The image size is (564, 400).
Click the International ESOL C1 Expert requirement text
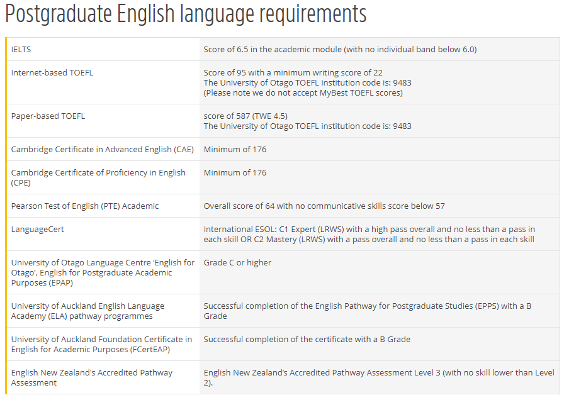click(369, 234)
